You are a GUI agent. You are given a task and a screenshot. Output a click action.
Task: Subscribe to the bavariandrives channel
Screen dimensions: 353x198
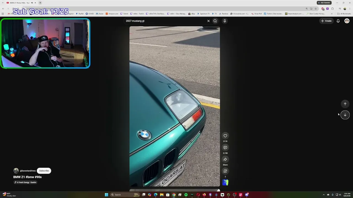click(44, 171)
